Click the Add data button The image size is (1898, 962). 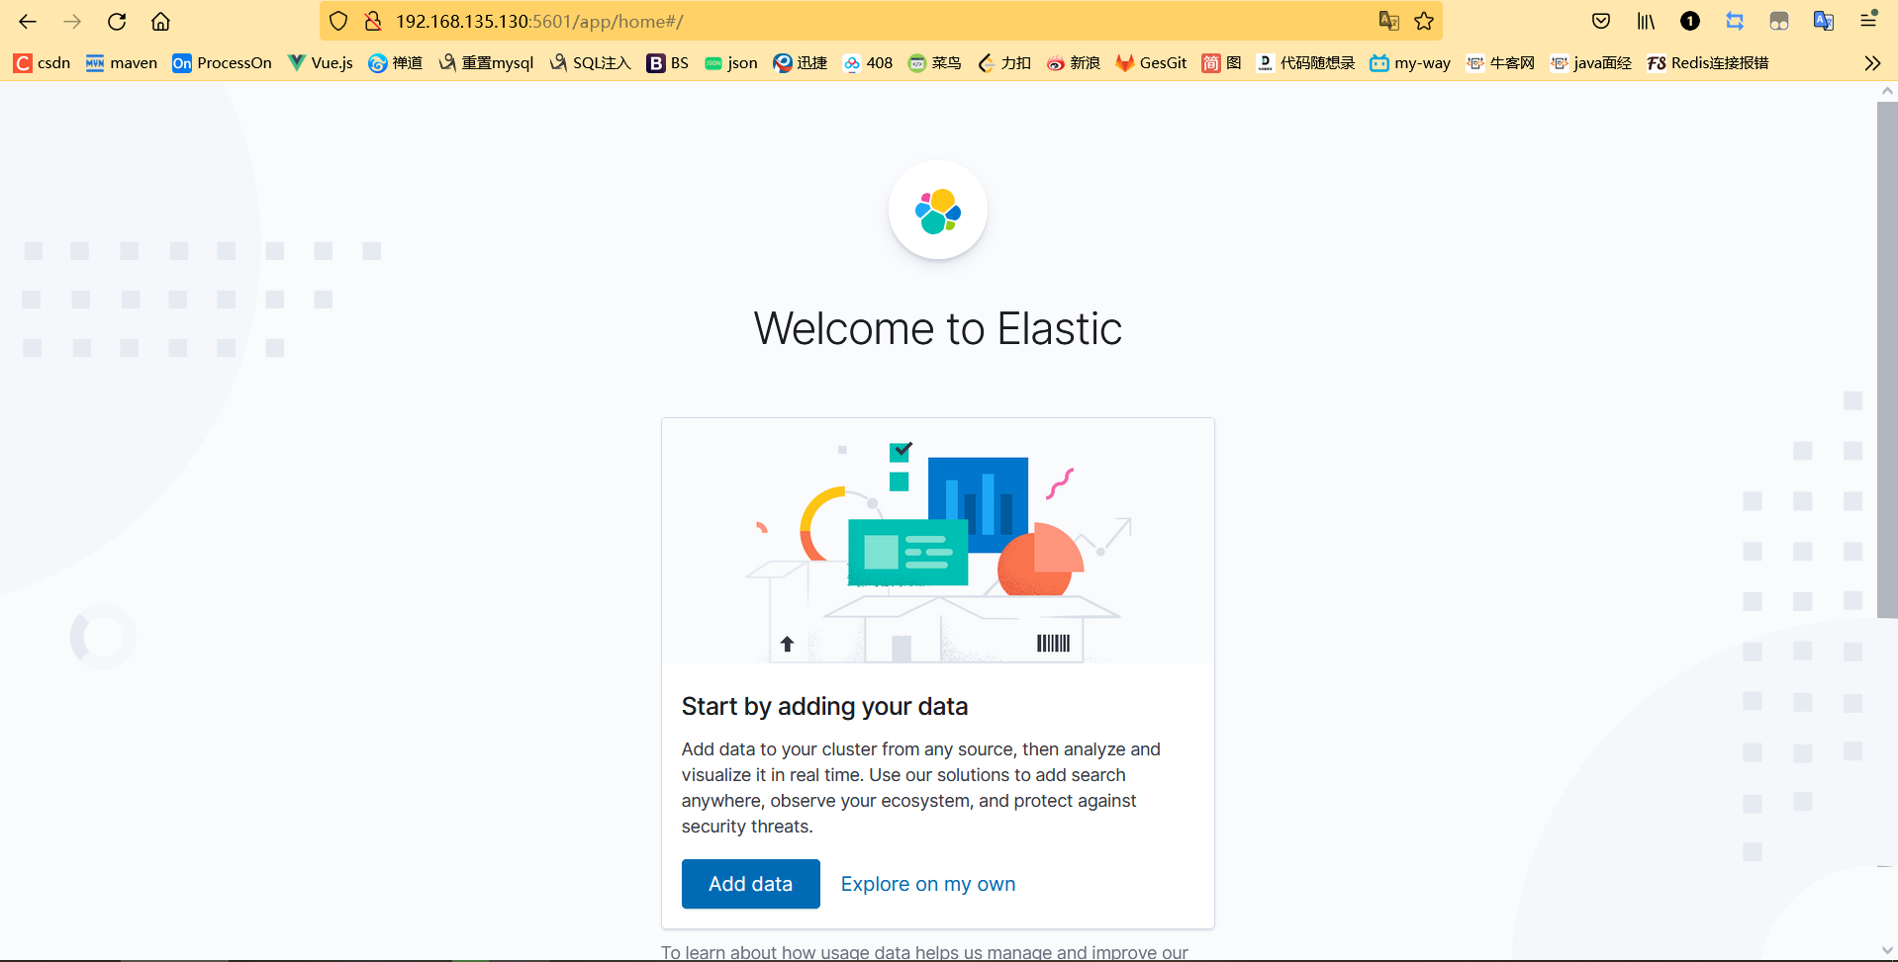click(x=750, y=884)
